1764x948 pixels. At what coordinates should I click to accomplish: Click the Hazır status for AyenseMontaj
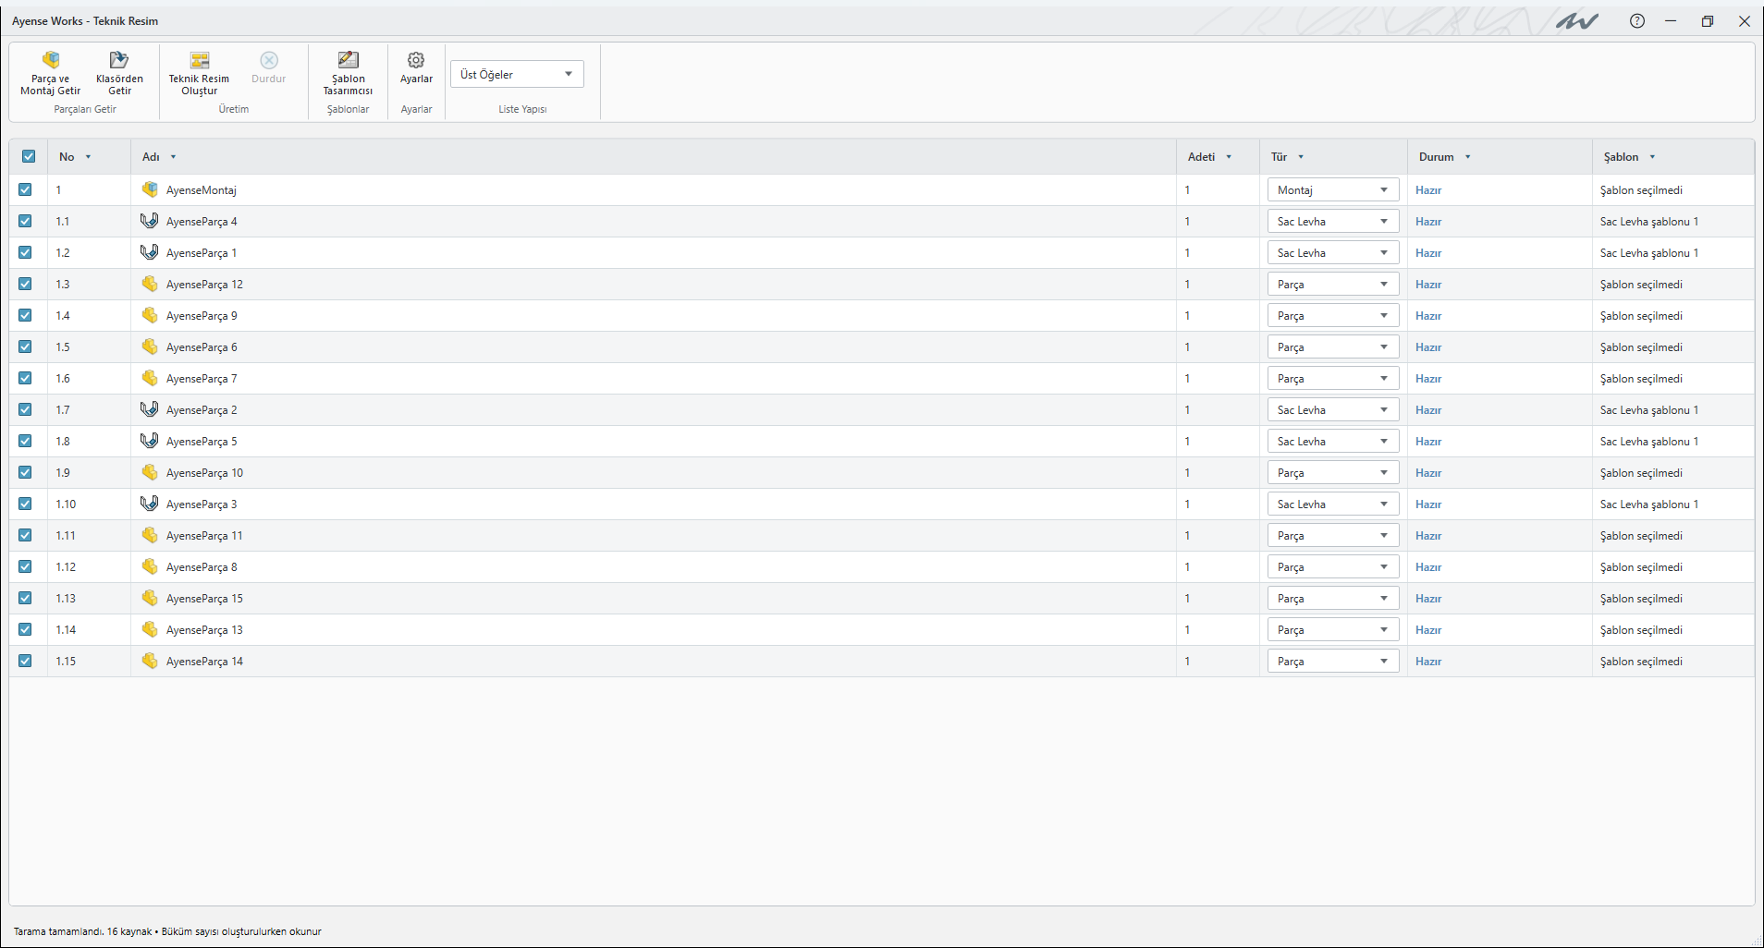[1428, 190]
